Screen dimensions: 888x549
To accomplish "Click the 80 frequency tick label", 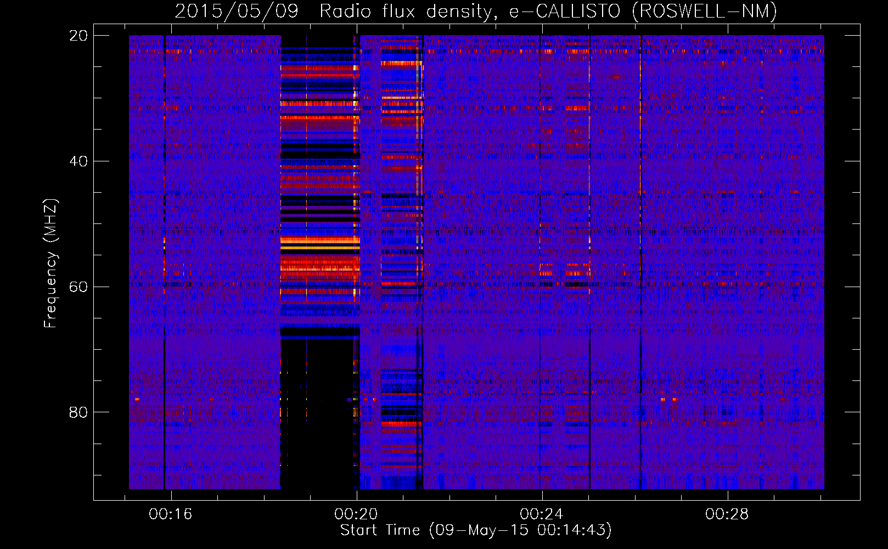I will click(x=78, y=412).
